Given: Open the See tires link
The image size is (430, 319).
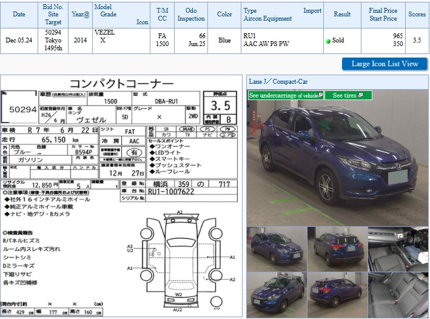Looking at the screenshot, I should [348, 95].
